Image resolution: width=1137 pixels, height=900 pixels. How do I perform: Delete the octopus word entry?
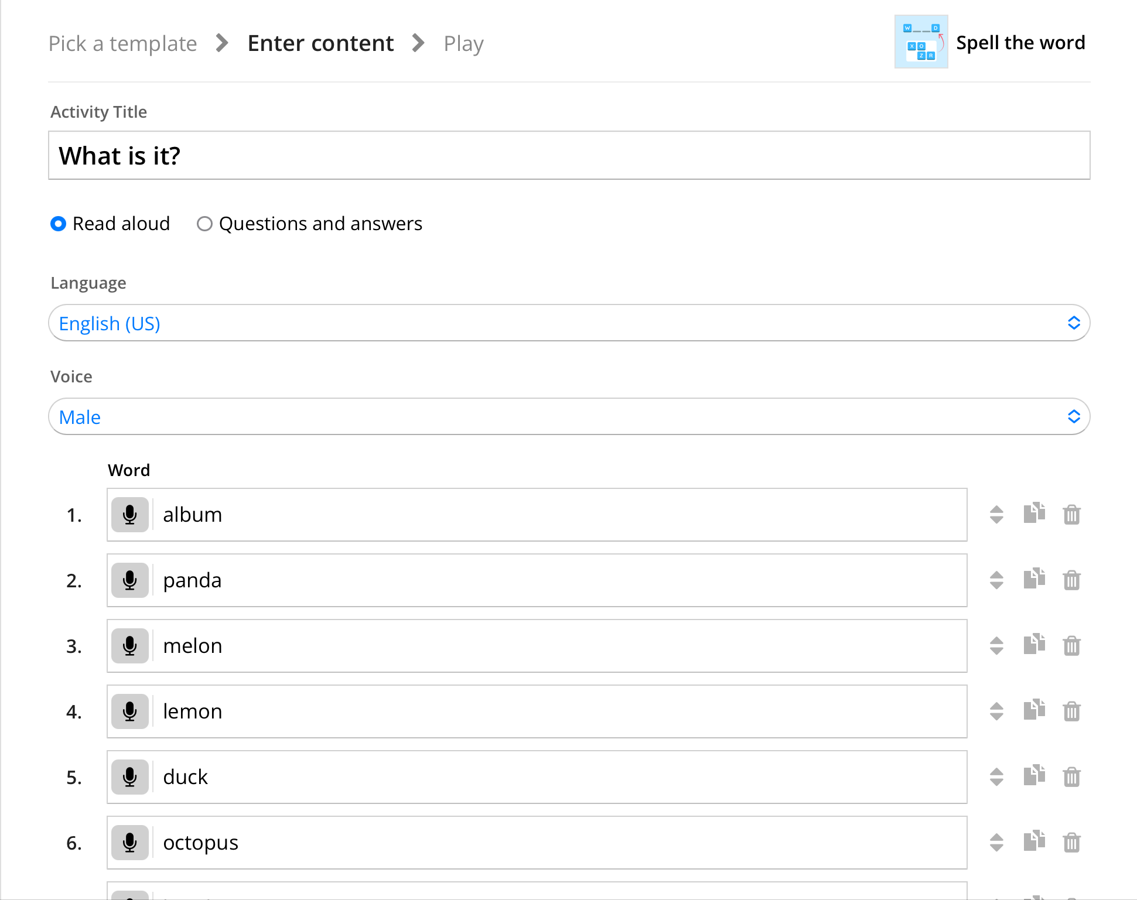point(1071,843)
